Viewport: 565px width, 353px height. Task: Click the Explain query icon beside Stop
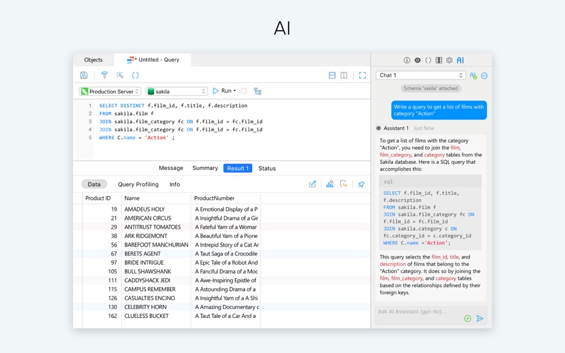[x=258, y=91]
